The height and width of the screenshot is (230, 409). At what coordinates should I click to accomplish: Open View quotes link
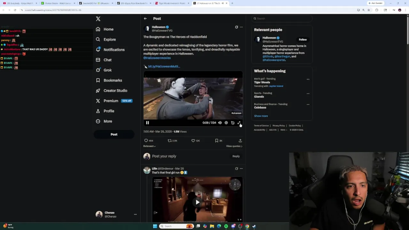[234, 146]
